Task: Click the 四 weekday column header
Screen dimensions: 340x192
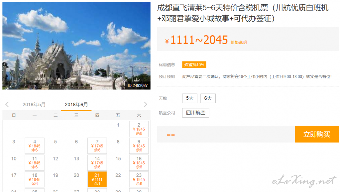Action: pyautogui.click(x=97, y=115)
